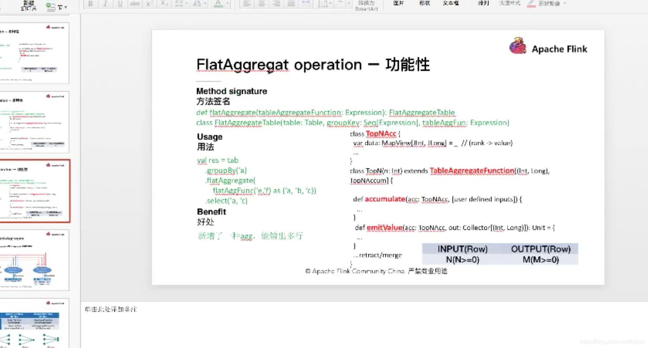The image size is (648, 348).
Task: Insert a picture (图片)
Action: pos(398,3)
